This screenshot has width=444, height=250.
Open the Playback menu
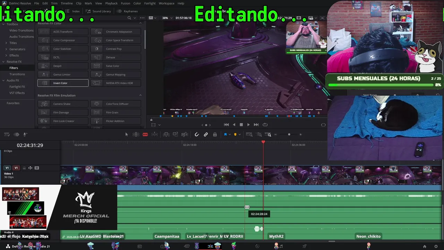click(111, 3)
